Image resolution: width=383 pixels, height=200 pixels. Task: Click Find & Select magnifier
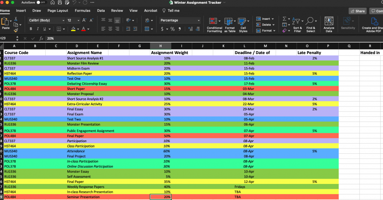(x=310, y=21)
